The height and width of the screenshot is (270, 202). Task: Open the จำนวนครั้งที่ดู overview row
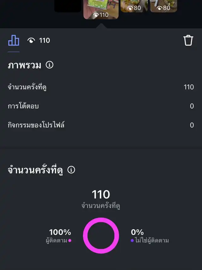(101, 87)
